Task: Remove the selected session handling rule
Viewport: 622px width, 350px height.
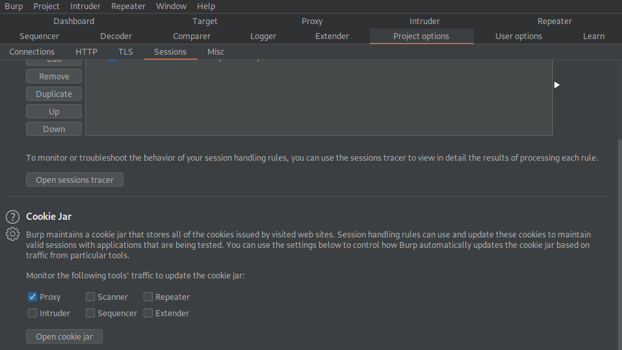Action: pos(54,76)
